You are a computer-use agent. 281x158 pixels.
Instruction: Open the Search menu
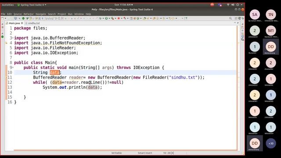52,14
